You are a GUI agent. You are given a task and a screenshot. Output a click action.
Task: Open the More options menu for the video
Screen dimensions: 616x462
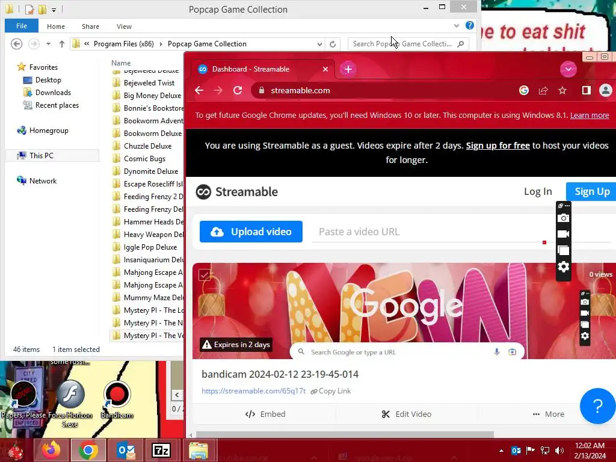[x=549, y=414]
